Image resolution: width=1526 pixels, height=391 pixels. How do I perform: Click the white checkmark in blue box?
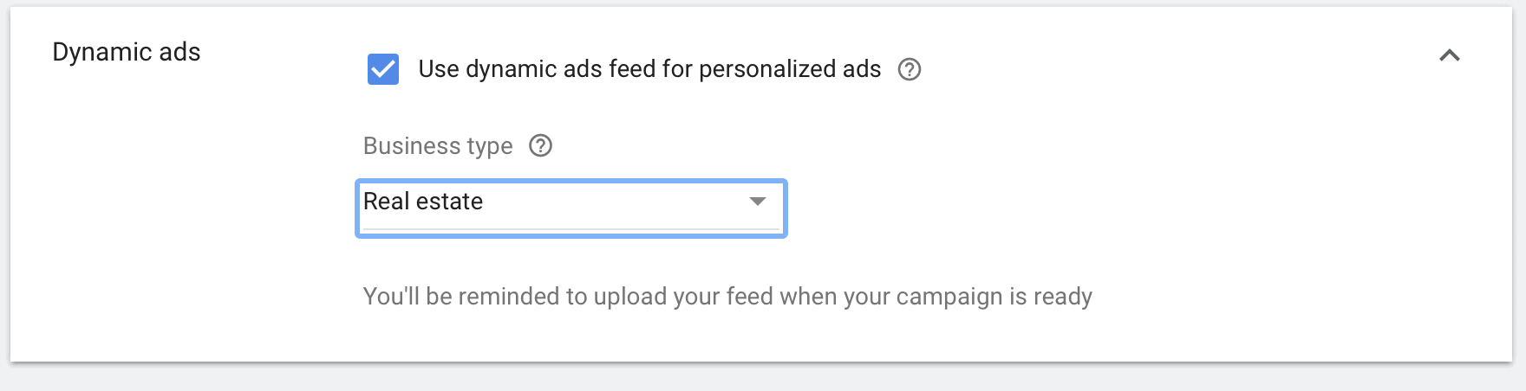coord(383,69)
